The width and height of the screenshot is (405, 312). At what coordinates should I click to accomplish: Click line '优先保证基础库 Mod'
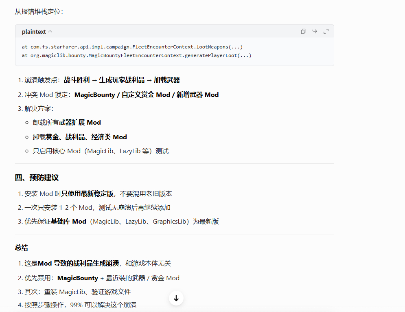click(118, 222)
